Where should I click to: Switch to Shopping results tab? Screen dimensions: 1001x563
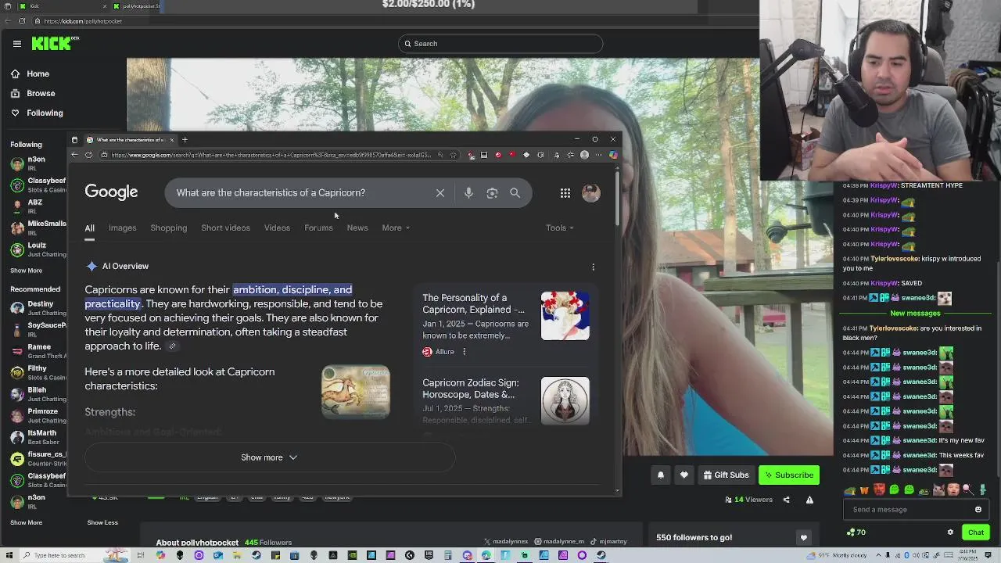coord(169,228)
